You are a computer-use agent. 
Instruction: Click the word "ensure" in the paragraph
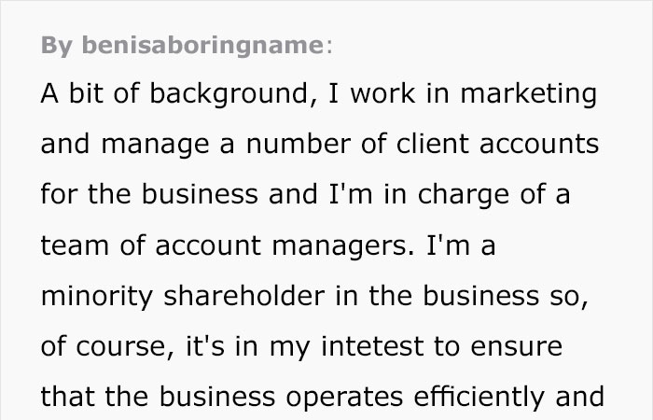(517, 347)
